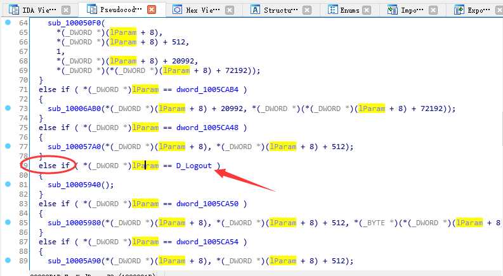Select global dword_1005CA50

click(x=207, y=204)
